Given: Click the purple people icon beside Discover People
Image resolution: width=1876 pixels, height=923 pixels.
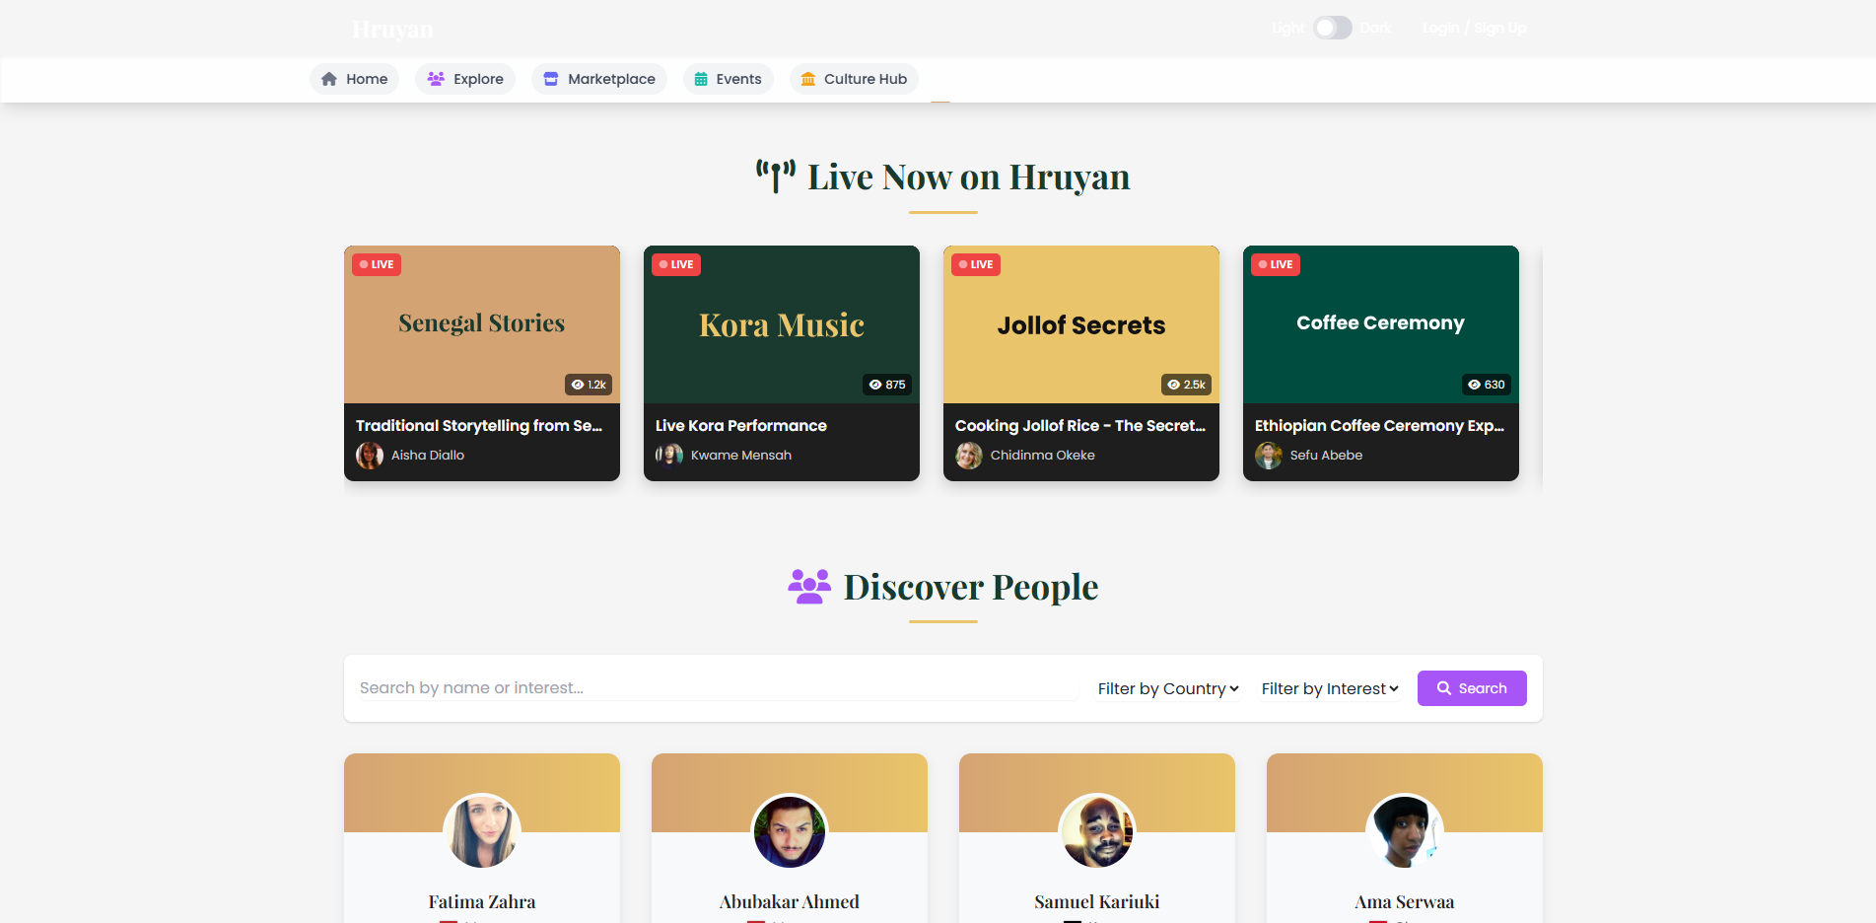Looking at the screenshot, I should pyautogui.click(x=809, y=587).
